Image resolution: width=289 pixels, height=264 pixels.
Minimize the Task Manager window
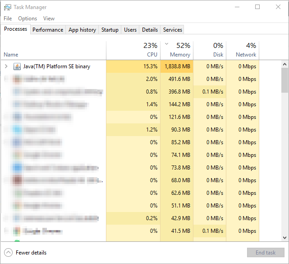pyautogui.click(x=237, y=7)
